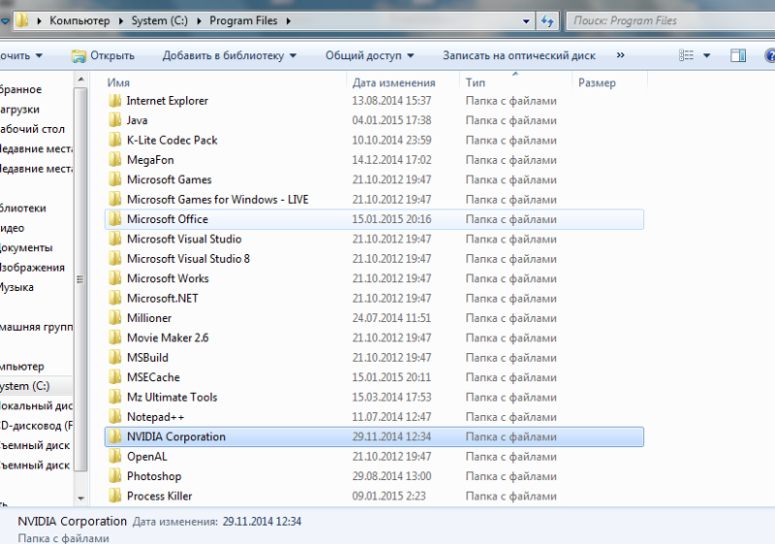This screenshot has width=775, height=544.
Task: Click the Millioner folder icon
Action: 115,318
